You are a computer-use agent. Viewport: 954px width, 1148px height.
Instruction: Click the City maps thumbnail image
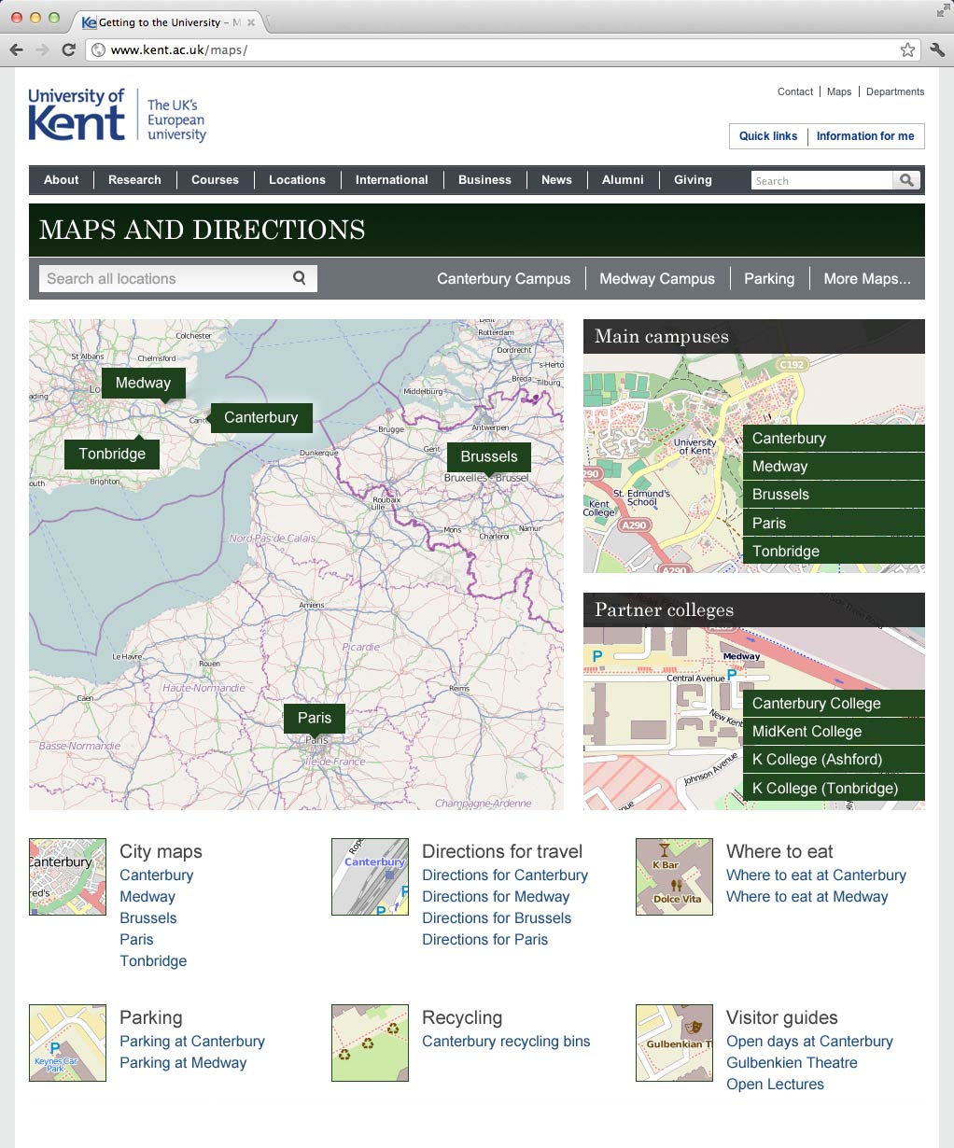(67, 876)
